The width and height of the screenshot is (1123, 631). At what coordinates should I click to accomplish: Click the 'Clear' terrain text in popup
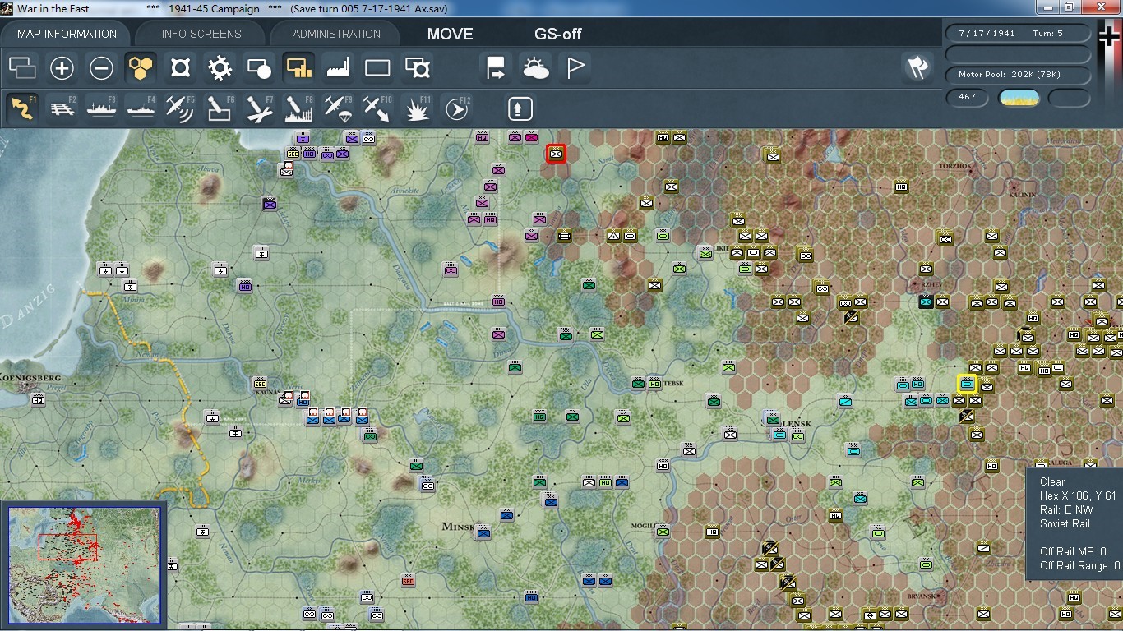click(1052, 481)
